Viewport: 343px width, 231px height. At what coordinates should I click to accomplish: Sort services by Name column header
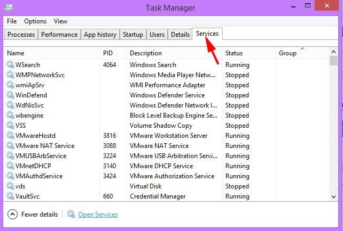(52, 53)
